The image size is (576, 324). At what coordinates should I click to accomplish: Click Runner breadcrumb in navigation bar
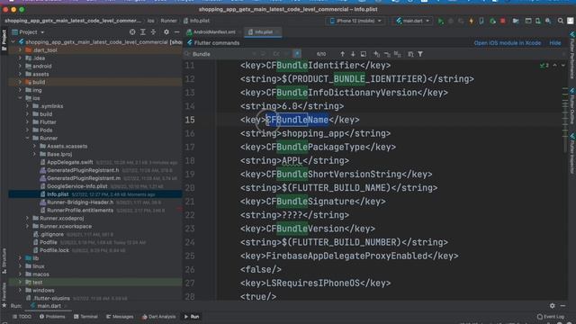(168, 21)
